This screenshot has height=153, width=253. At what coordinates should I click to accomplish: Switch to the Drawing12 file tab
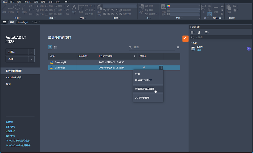23,22
